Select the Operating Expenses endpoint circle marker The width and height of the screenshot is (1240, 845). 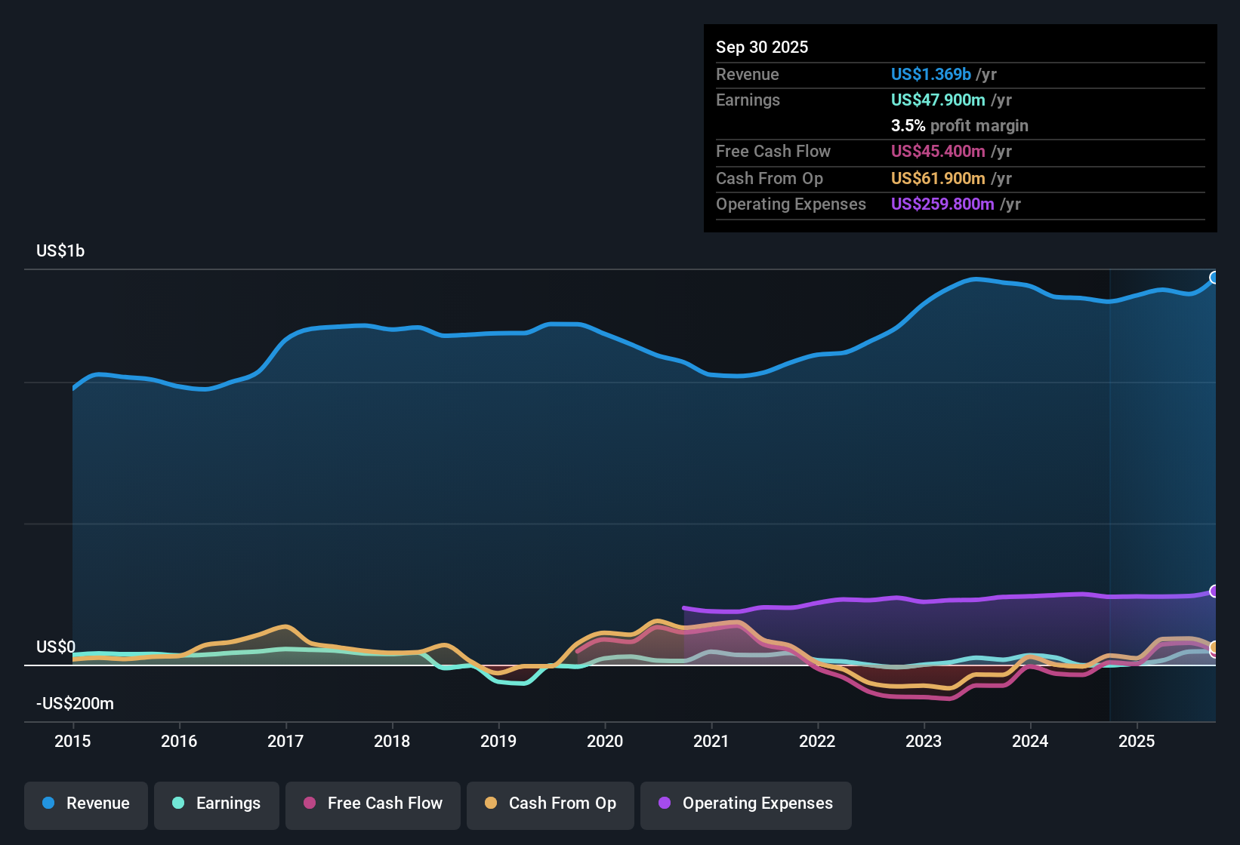(x=1214, y=591)
